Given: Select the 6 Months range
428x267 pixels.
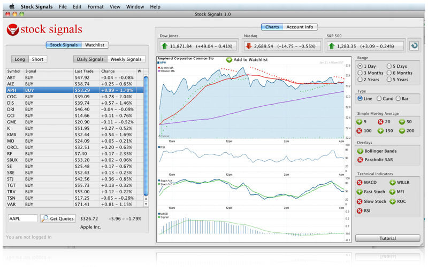Looking at the screenshot, I should point(389,73).
